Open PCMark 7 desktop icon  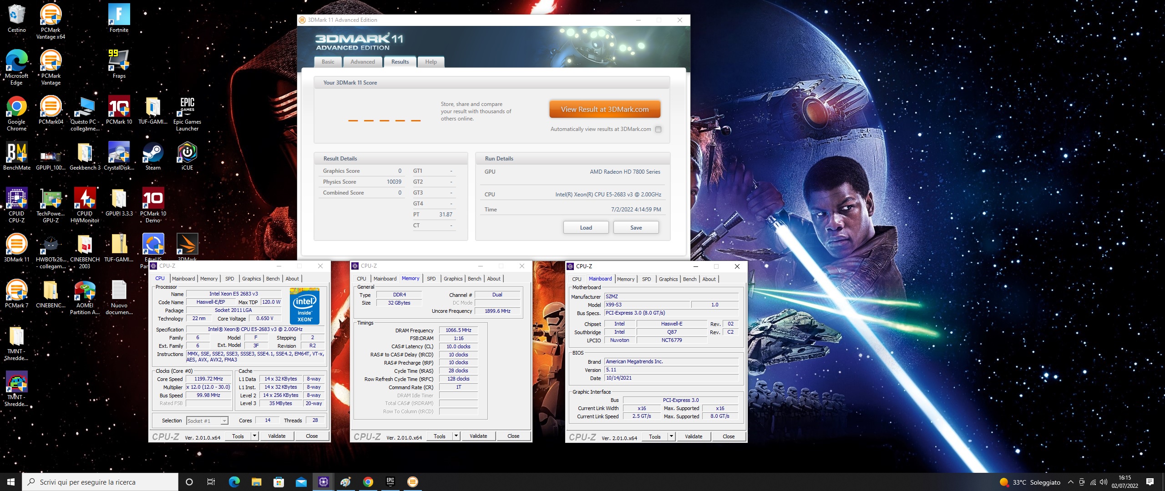coord(16,294)
